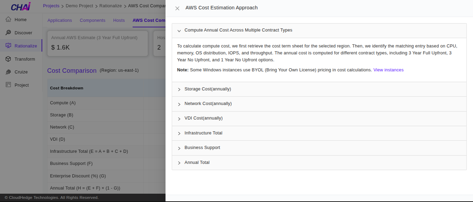
Task: Click the View instances link
Action: point(388,70)
